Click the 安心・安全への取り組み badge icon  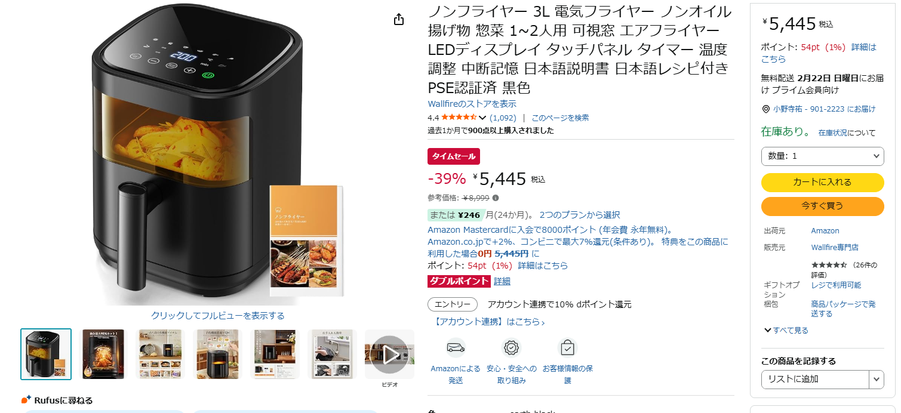[x=511, y=347]
